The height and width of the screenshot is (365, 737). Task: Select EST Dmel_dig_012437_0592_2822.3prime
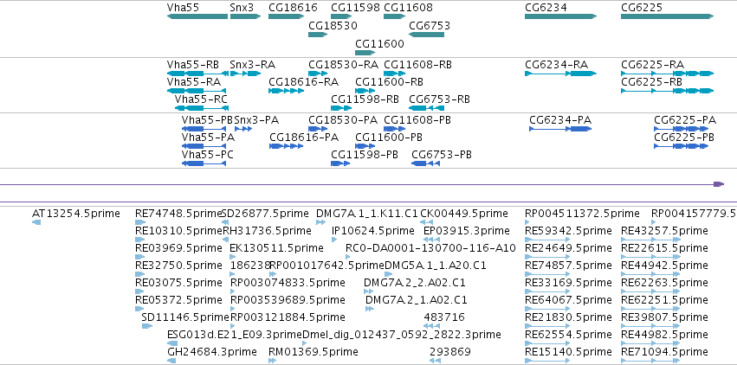coord(401,335)
